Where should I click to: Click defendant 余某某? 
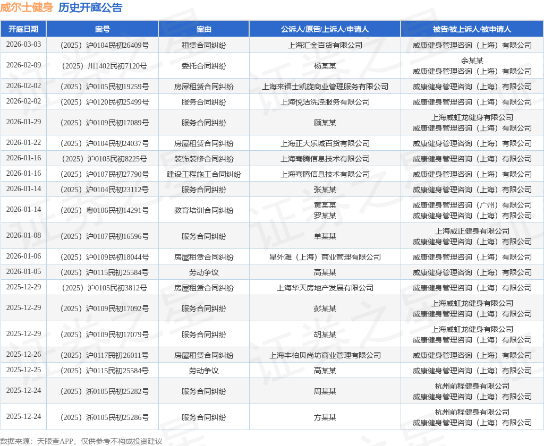click(x=472, y=61)
